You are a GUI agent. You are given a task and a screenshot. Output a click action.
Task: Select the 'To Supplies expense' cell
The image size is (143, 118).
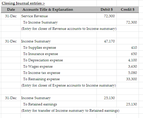[x=40, y=48]
